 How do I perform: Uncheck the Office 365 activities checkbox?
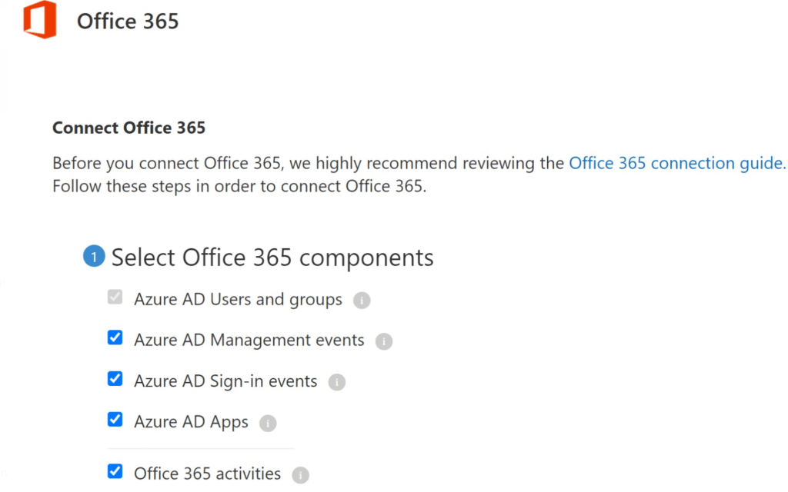pyautogui.click(x=115, y=471)
